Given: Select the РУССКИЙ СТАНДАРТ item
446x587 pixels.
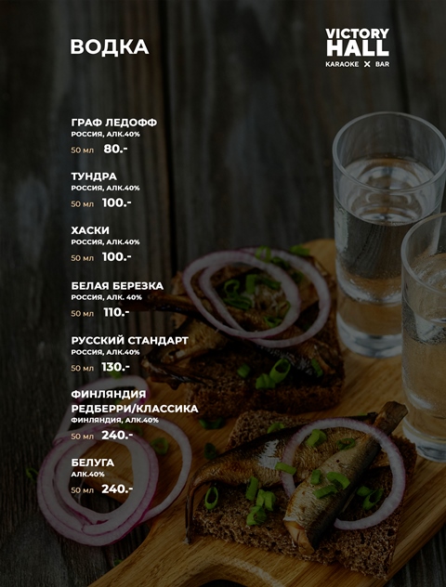Looking at the screenshot, I should pyautogui.click(x=129, y=341).
